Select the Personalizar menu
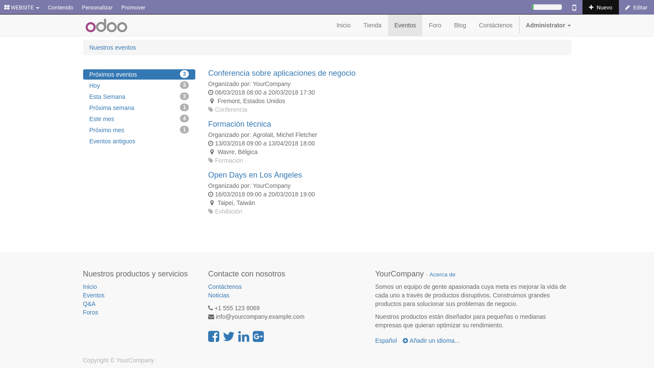The image size is (654, 368). pyautogui.click(x=97, y=7)
